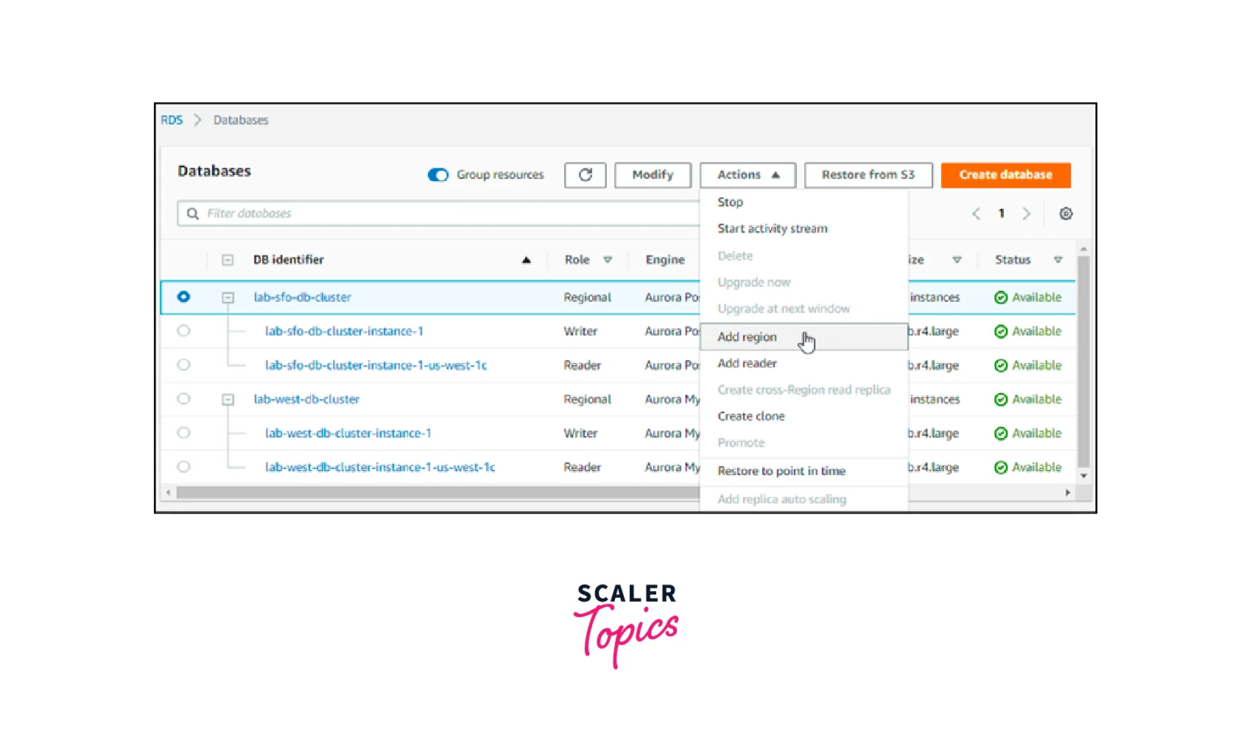Sort by DB identifier ascending arrow
This screenshot has width=1252, height=740.
[x=526, y=260]
